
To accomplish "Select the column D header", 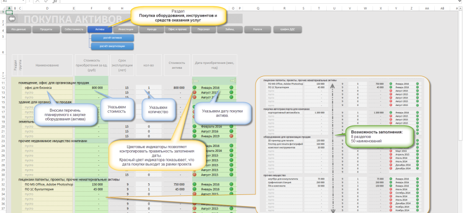I will click(x=48, y=9).
